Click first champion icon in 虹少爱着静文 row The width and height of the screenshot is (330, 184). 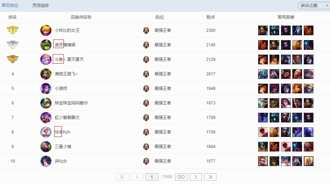[263, 118]
